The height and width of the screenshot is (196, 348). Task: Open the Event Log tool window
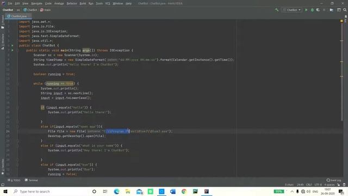[334, 180]
